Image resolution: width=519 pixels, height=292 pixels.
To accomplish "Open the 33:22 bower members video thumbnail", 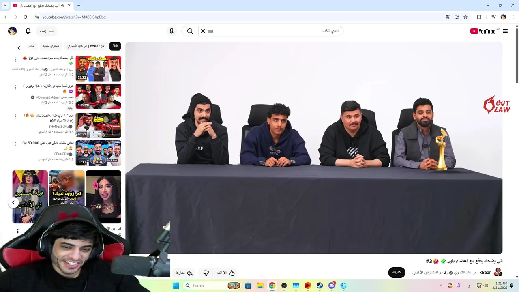I will (x=98, y=69).
